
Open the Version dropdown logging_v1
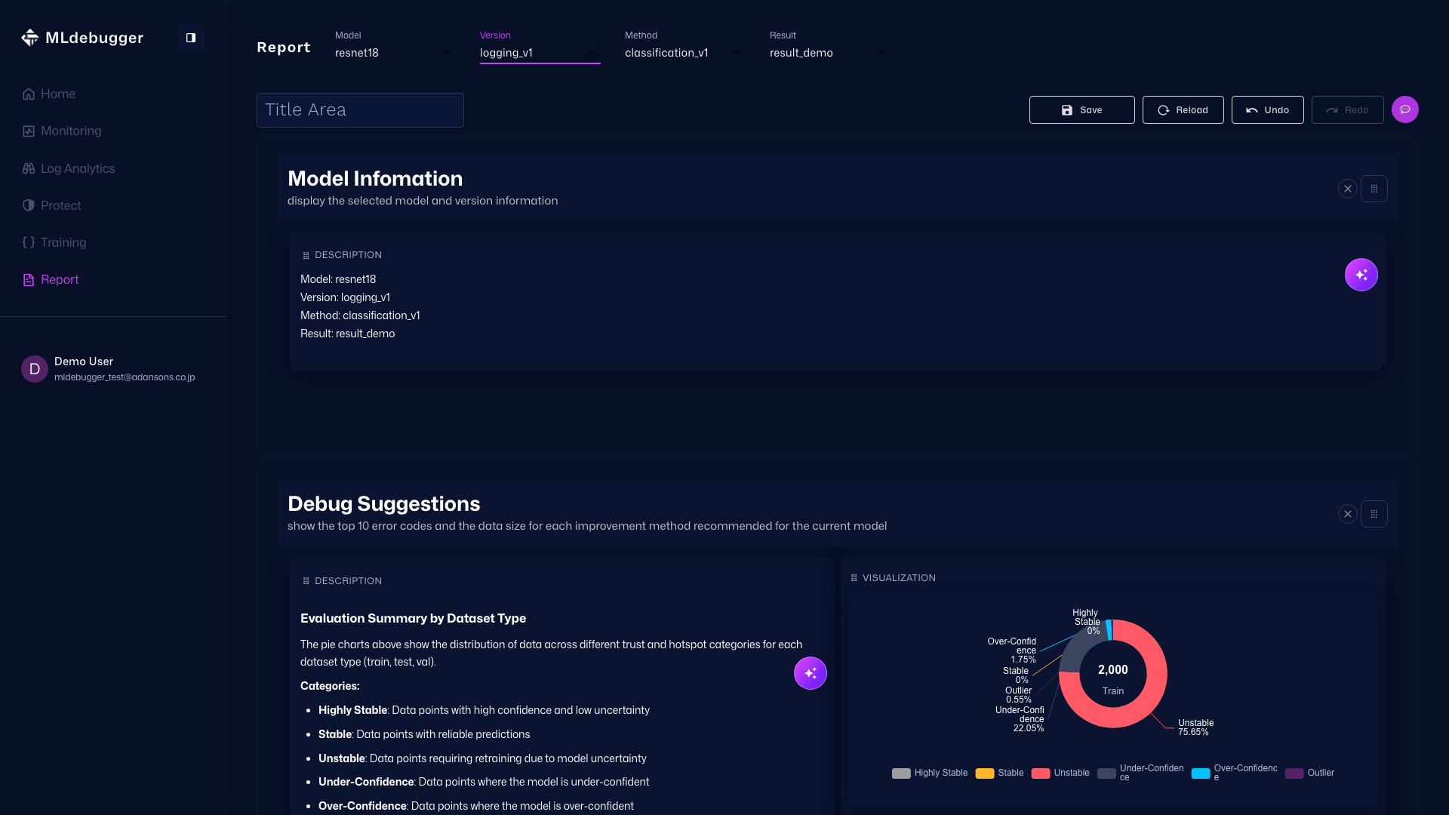[x=539, y=53]
